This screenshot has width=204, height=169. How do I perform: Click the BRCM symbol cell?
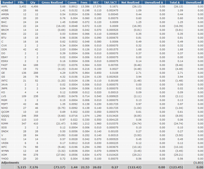click(5, 30)
